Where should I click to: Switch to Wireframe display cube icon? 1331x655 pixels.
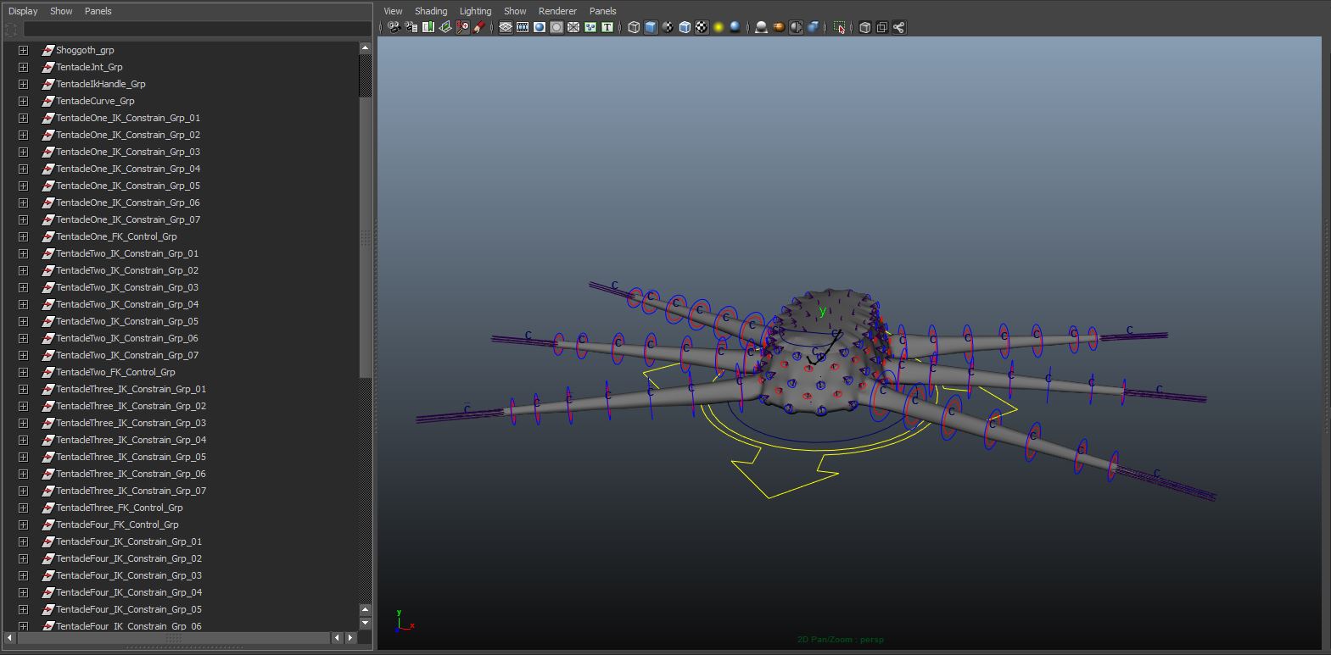click(633, 27)
